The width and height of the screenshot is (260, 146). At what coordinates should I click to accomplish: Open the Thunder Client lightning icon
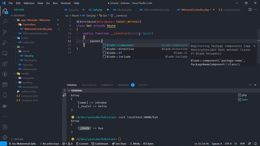click(x=5, y=74)
